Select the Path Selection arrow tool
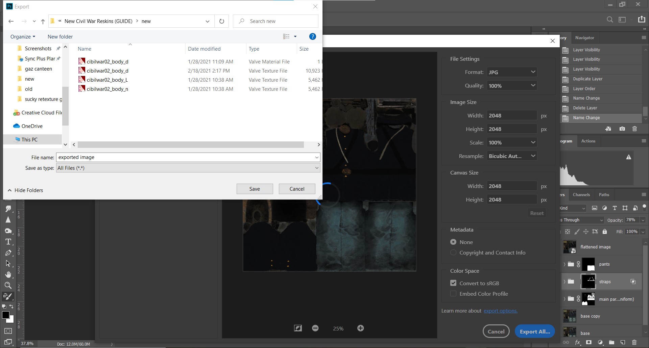Screen dimensions: 649x348 point(8,264)
